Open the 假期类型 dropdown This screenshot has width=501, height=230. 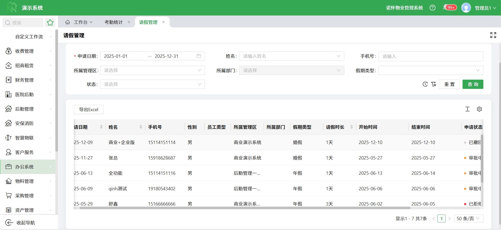[430, 70]
